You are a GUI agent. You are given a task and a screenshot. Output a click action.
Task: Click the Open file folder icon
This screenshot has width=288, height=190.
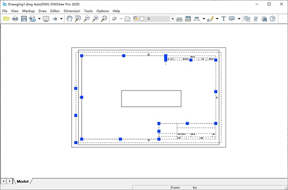point(6,19)
